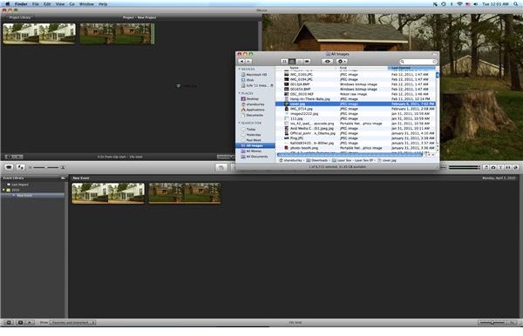Open the Wi-Fi status menu
The width and height of the screenshot is (523, 336).
(459, 4)
